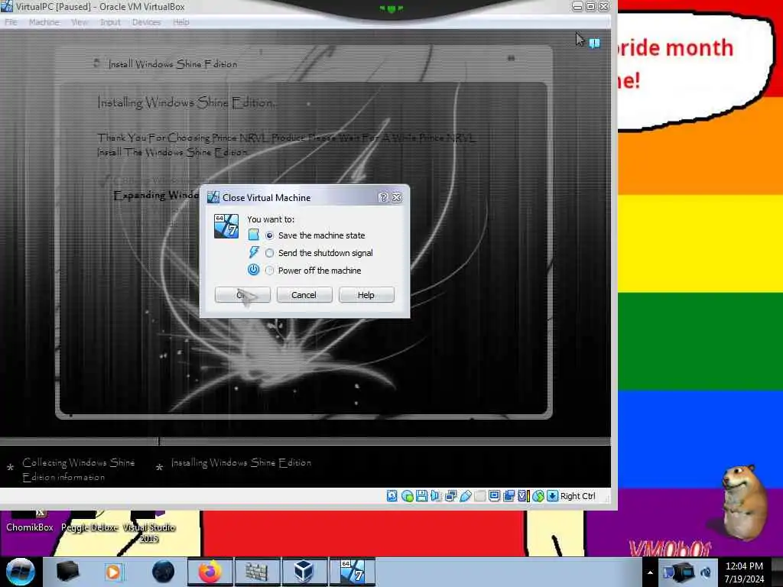The width and height of the screenshot is (783, 587).
Task: Switch to Firefox in the taskbar
Action: [x=210, y=572]
